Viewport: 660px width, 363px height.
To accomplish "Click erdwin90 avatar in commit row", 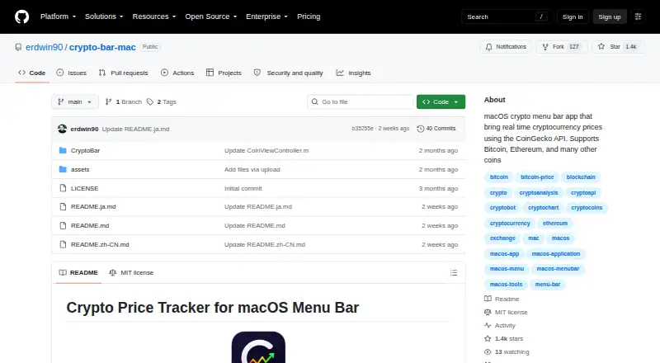I will (63, 129).
